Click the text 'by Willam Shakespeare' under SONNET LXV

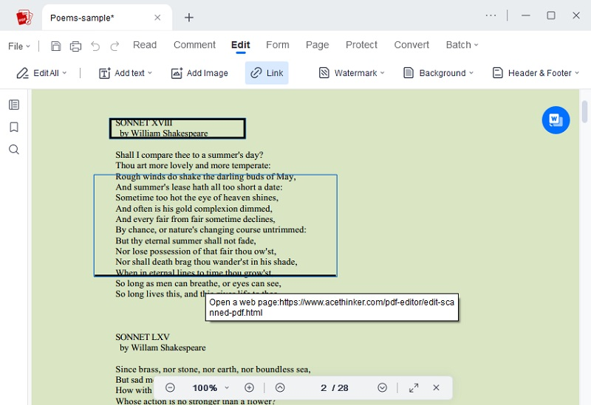point(163,347)
